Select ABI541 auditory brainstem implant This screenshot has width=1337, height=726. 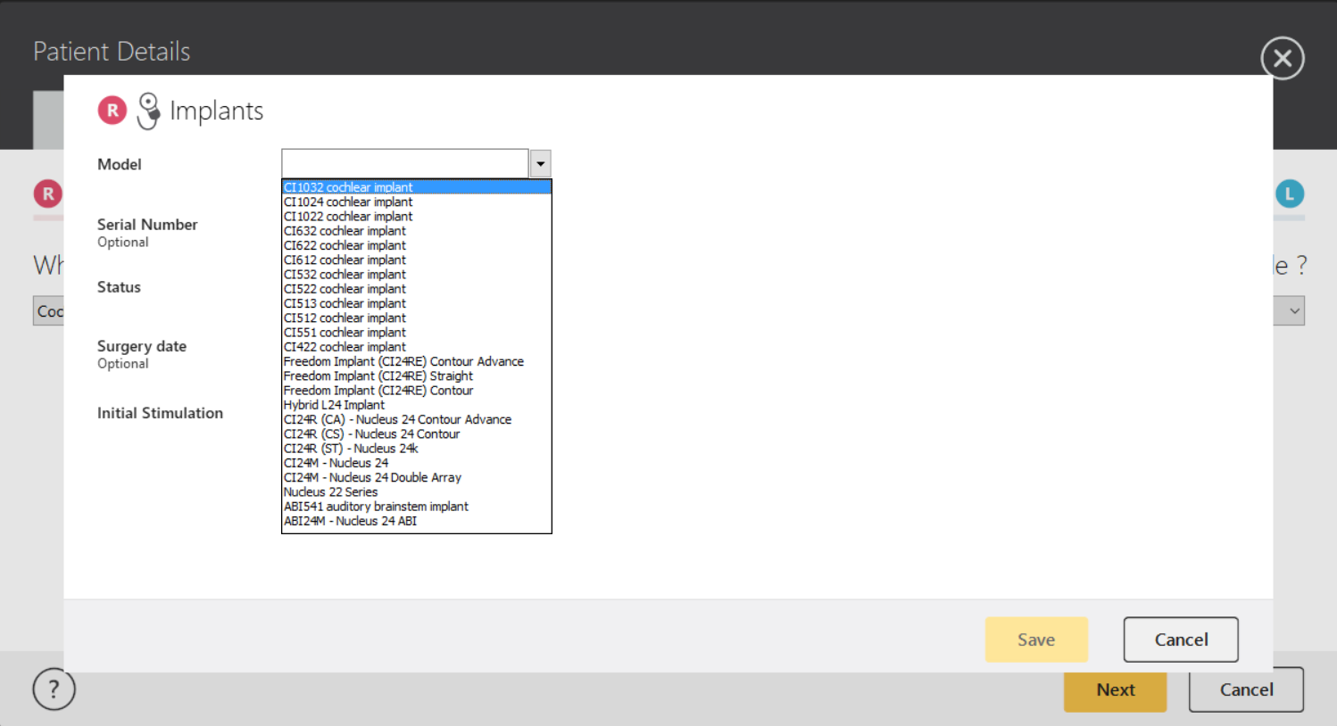[x=376, y=507]
